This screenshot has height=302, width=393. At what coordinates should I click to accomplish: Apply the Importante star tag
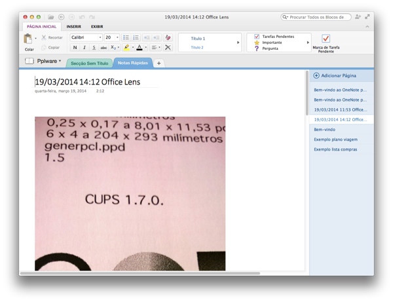[268, 43]
